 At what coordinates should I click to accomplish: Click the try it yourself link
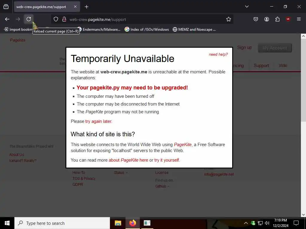click(167, 160)
